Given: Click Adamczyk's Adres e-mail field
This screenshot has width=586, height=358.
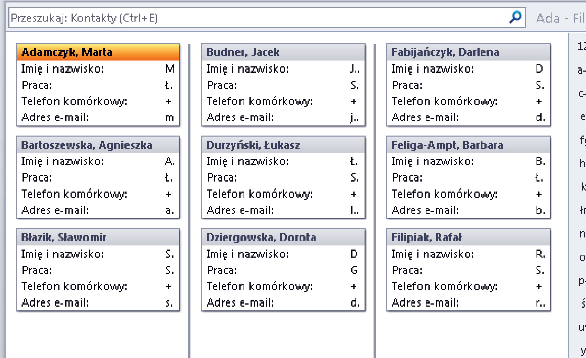Looking at the screenshot, I should (98, 118).
